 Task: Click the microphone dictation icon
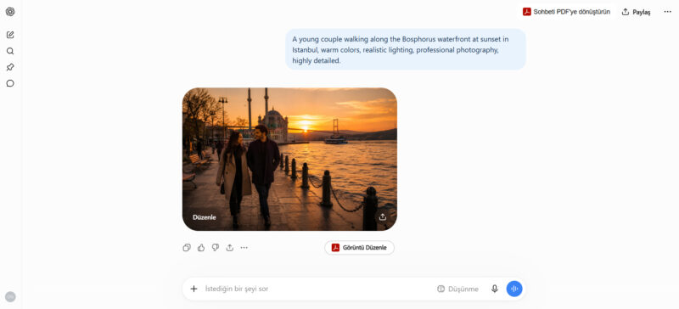(x=495, y=289)
